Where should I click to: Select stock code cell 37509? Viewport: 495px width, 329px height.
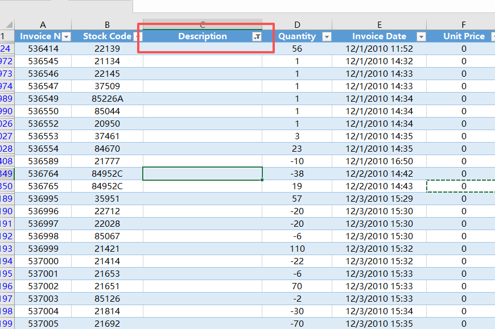tap(107, 86)
